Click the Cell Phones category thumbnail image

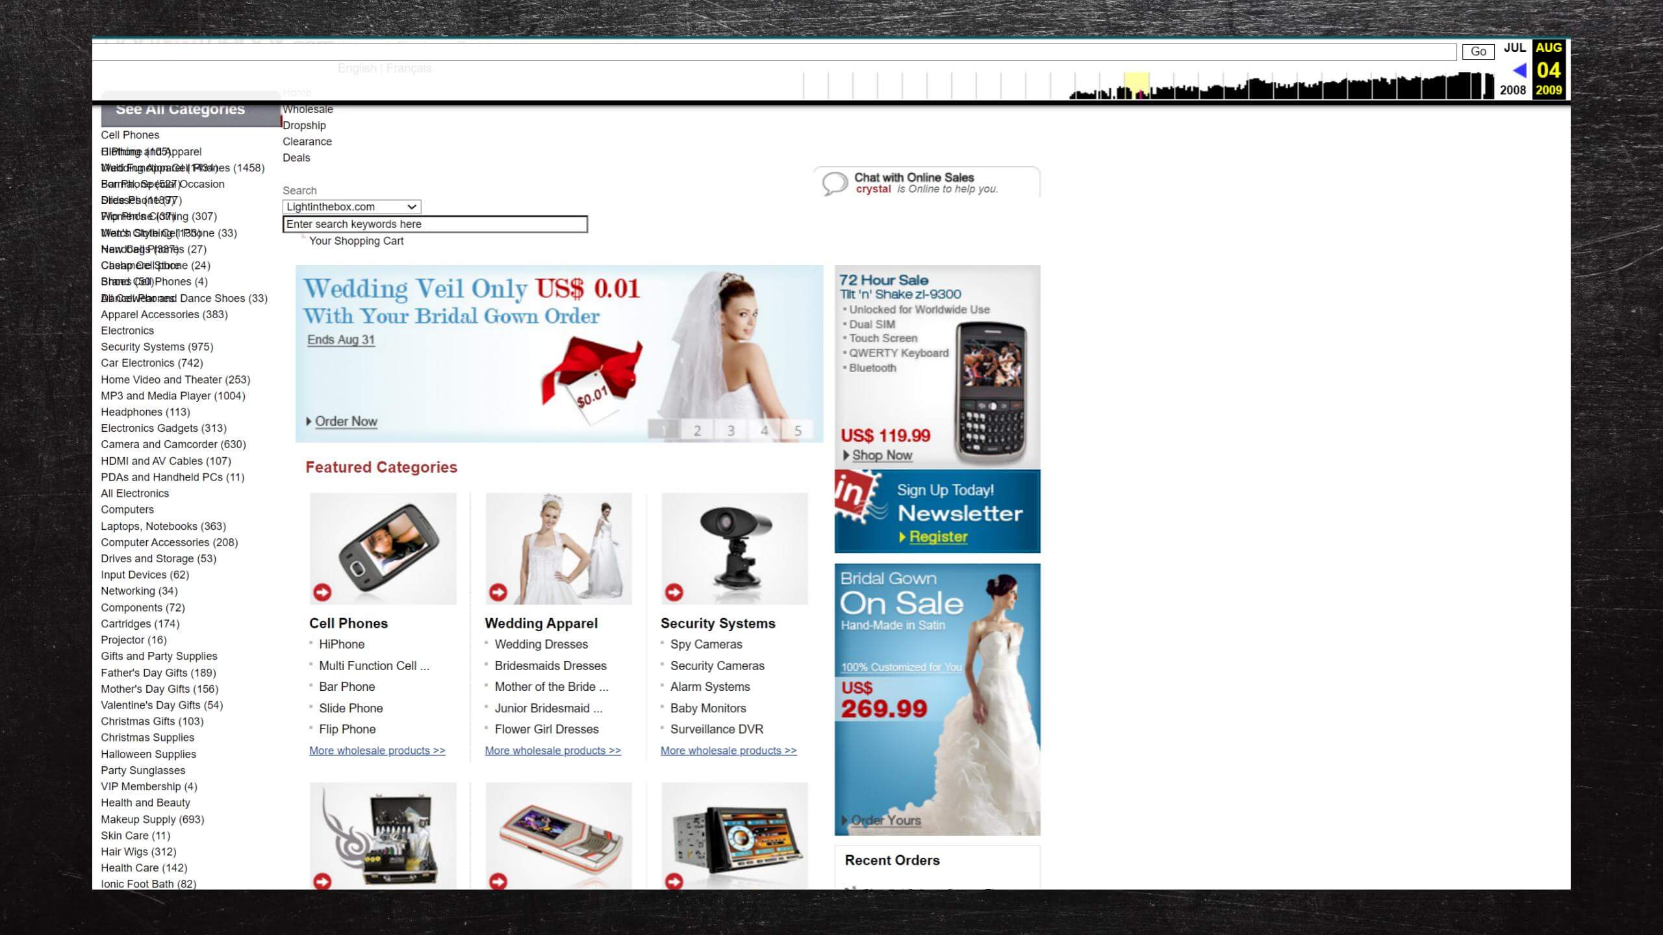(x=383, y=549)
